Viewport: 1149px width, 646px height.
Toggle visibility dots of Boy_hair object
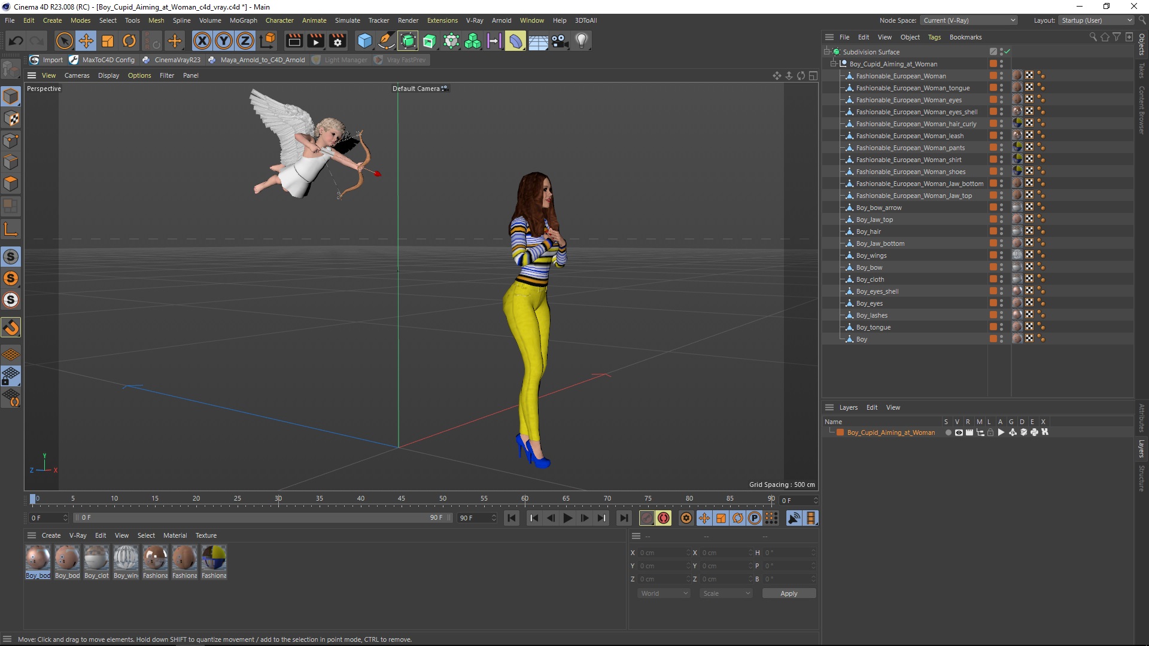(1002, 231)
